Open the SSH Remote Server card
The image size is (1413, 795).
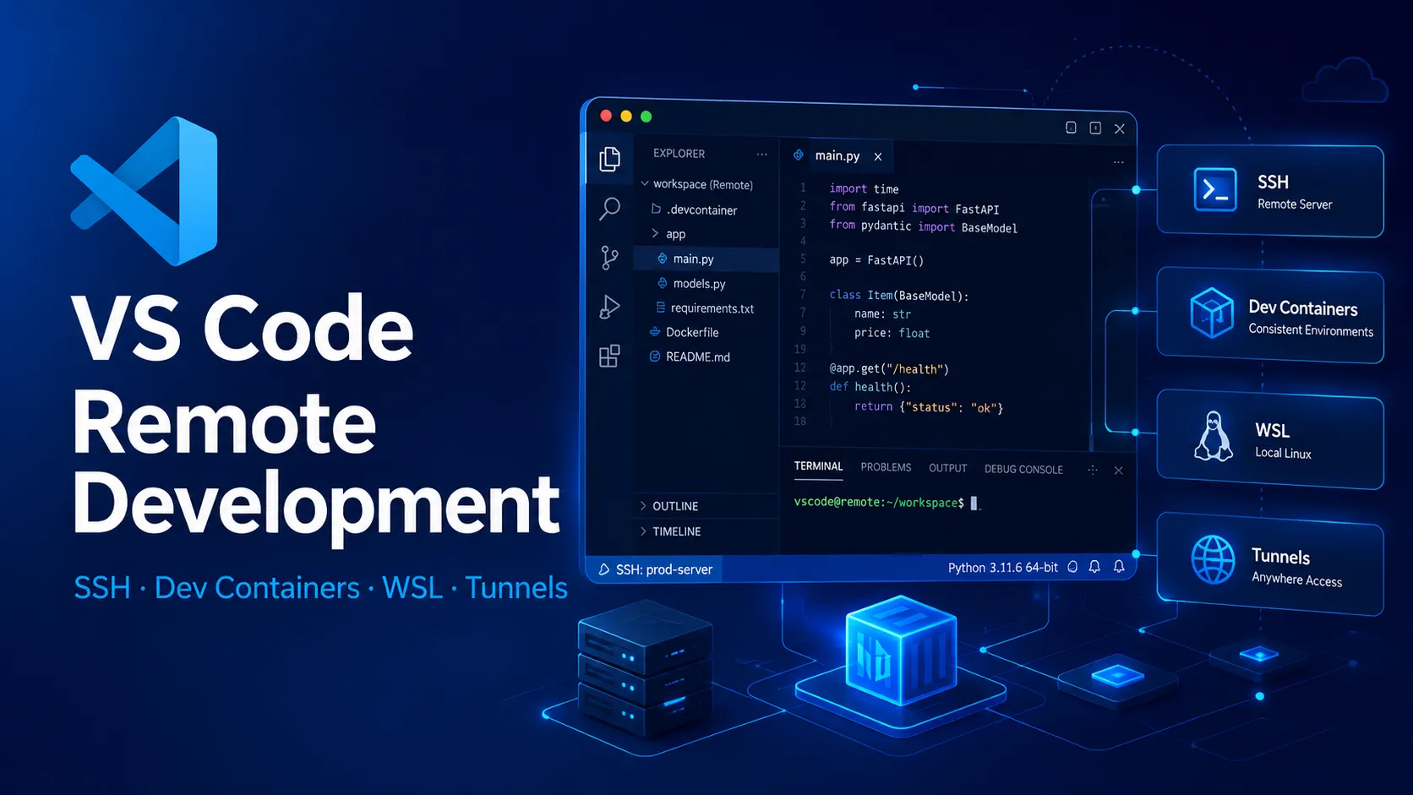click(x=1269, y=191)
